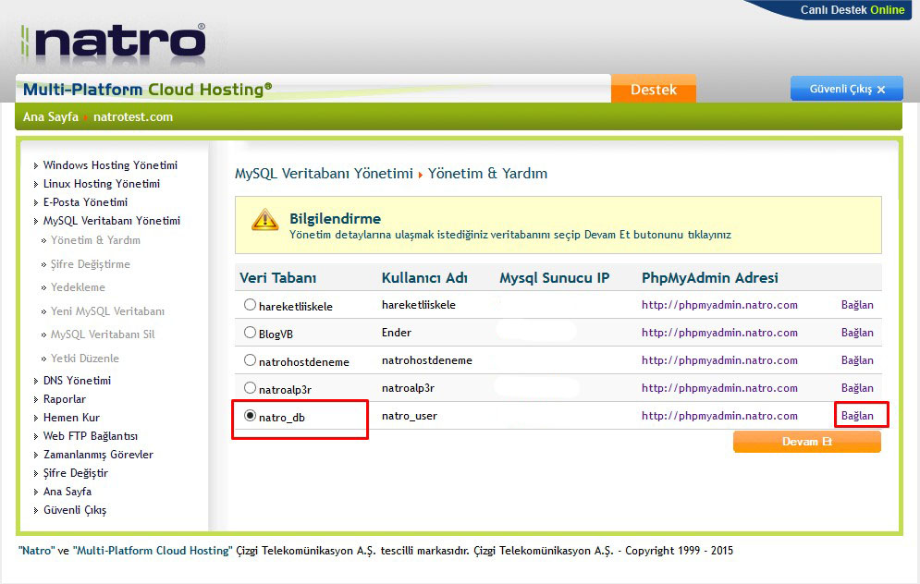This screenshot has width=920, height=584.
Task: Click the X icon on Güvenli Çıkış button
Action: 880,90
